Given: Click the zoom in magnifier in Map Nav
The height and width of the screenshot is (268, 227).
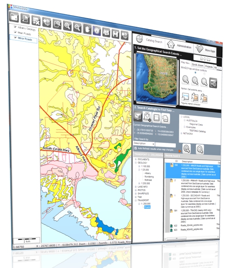Looking at the screenshot, I should click(x=195, y=81).
